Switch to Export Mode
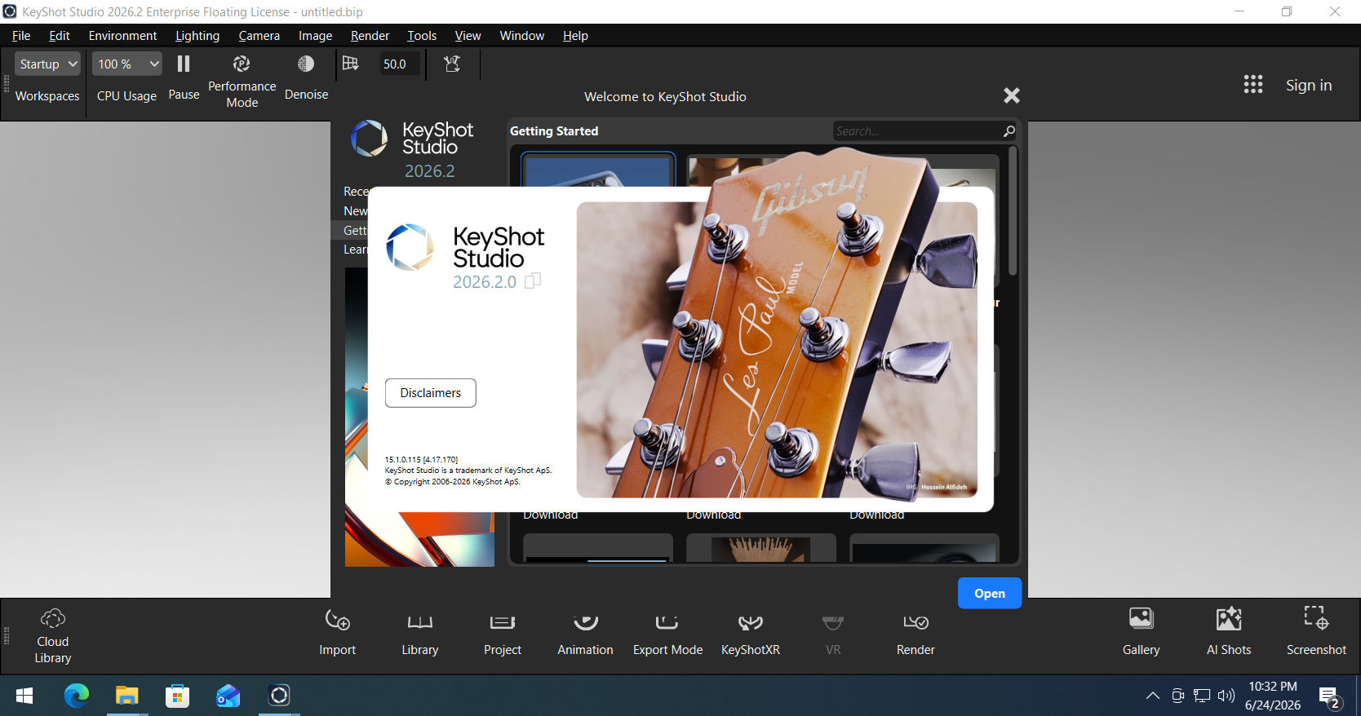This screenshot has width=1361, height=716. point(667,633)
